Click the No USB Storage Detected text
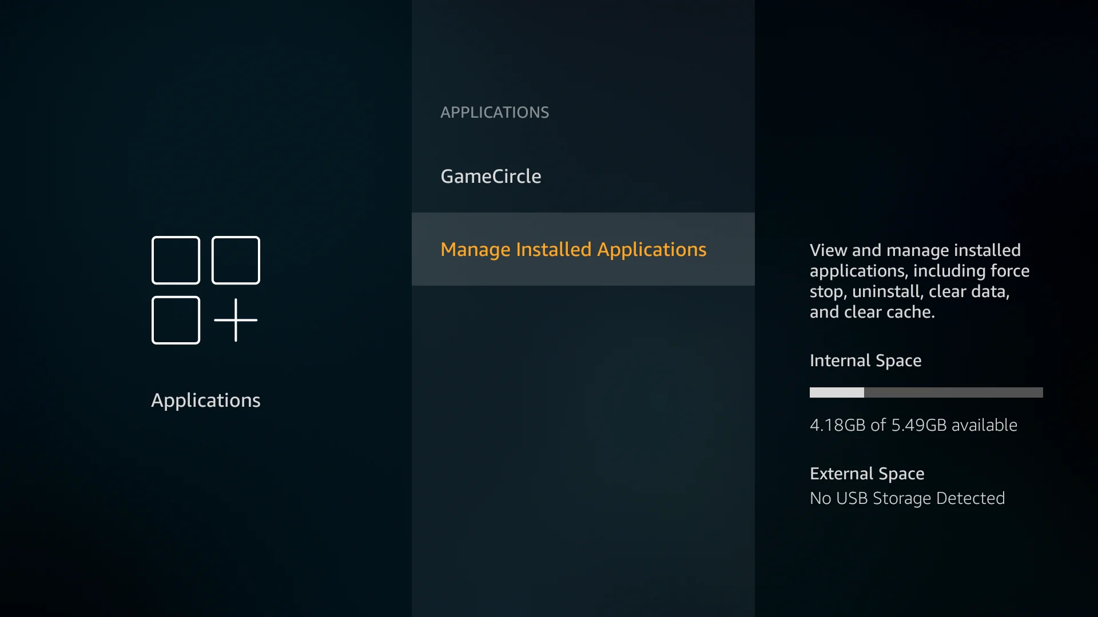The image size is (1098, 617). tap(907, 498)
